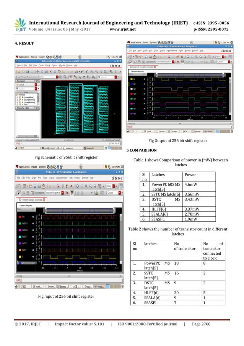Toggle visibility eye of /q1 trace in output window
This screenshot has width=244, height=346.
(144, 83)
